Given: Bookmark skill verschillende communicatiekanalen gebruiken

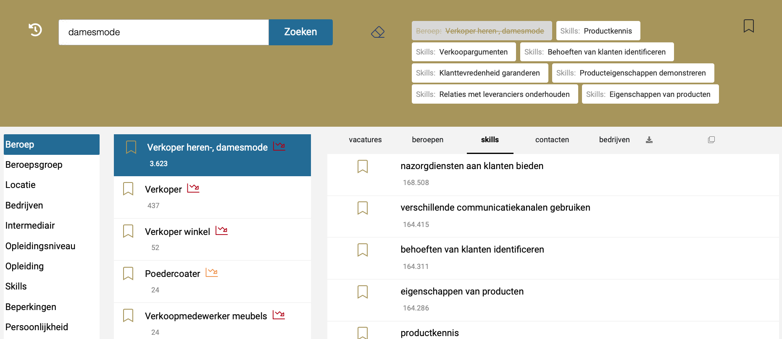Looking at the screenshot, I should tap(363, 208).
